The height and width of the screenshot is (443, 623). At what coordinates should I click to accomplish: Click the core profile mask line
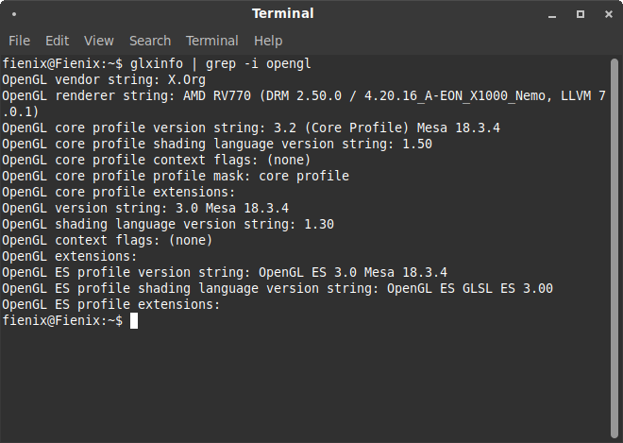(176, 176)
